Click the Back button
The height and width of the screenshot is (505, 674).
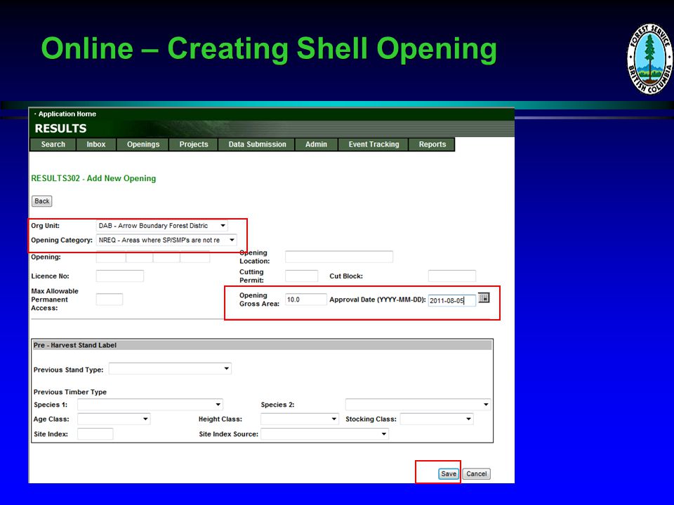pyautogui.click(x=41, y=201)
